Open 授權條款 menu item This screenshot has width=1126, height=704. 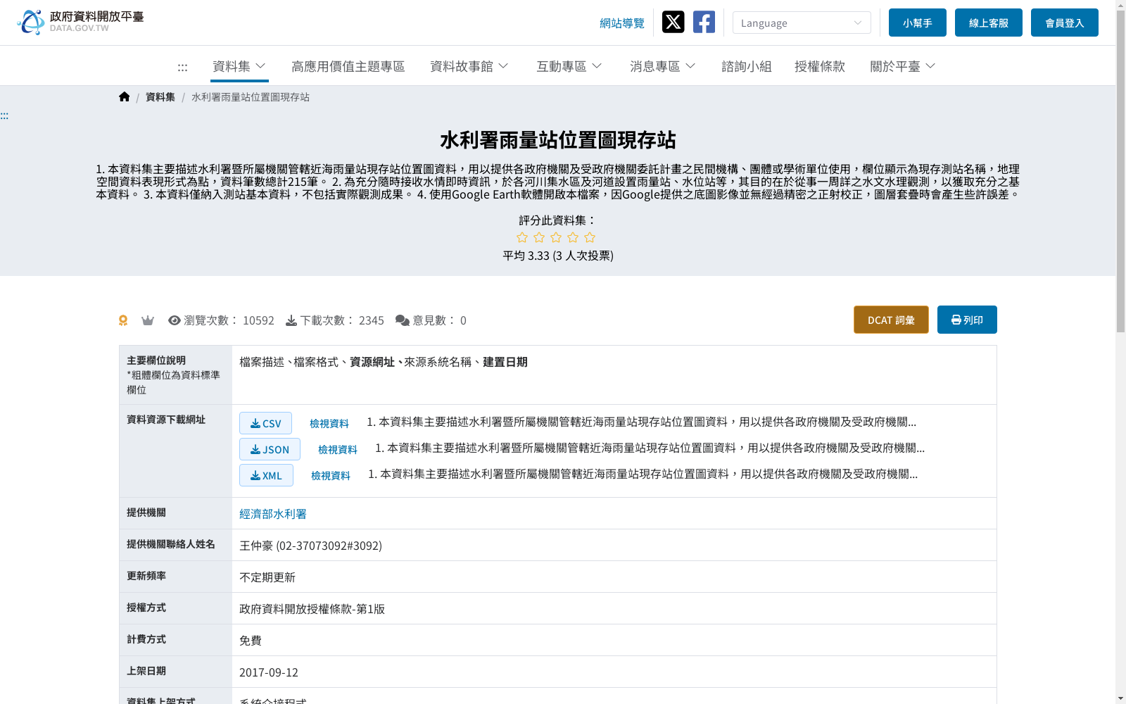[820, 66]
